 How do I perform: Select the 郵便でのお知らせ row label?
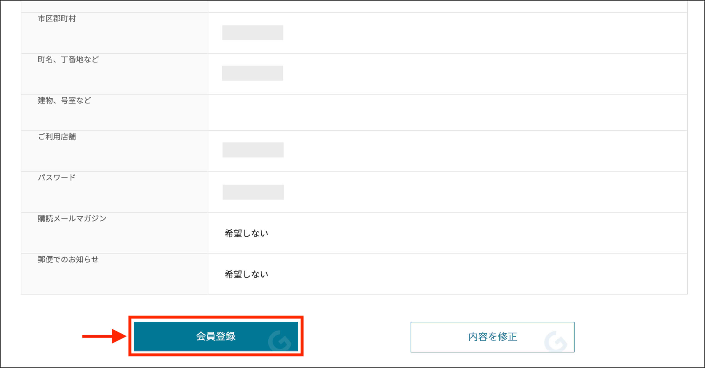click(x=68, y=259)
